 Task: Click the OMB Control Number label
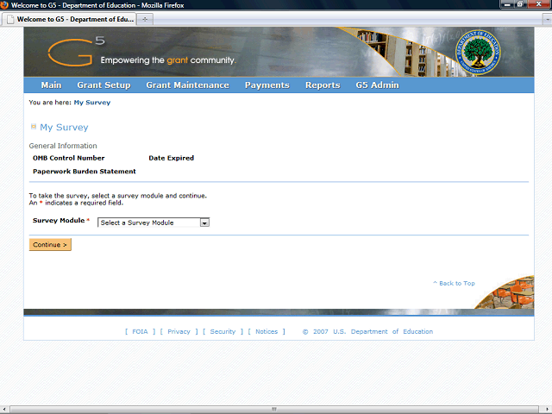click(69, 158)
